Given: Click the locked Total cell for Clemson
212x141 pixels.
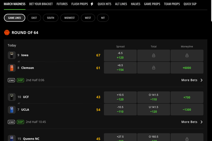Looking at the screenshot, I should [x=153, y=68].
